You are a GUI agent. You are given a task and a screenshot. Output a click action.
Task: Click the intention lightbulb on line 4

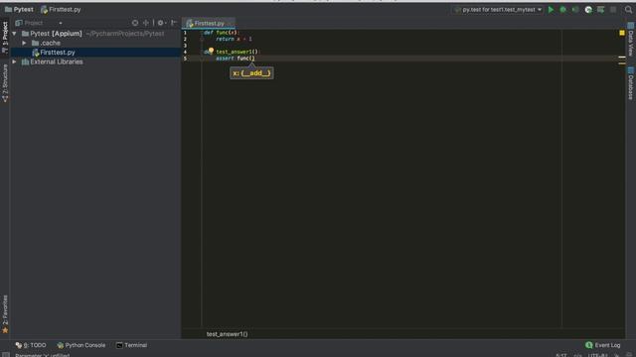click(x=211, y=51)
